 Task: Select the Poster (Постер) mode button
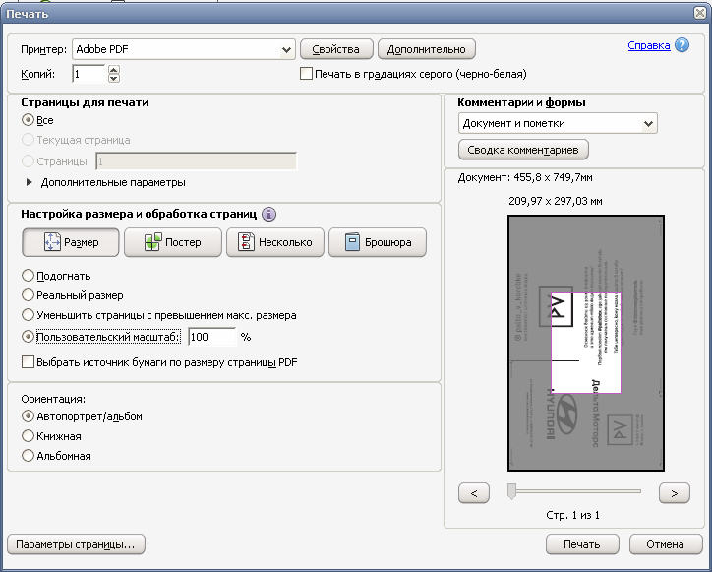173,242
